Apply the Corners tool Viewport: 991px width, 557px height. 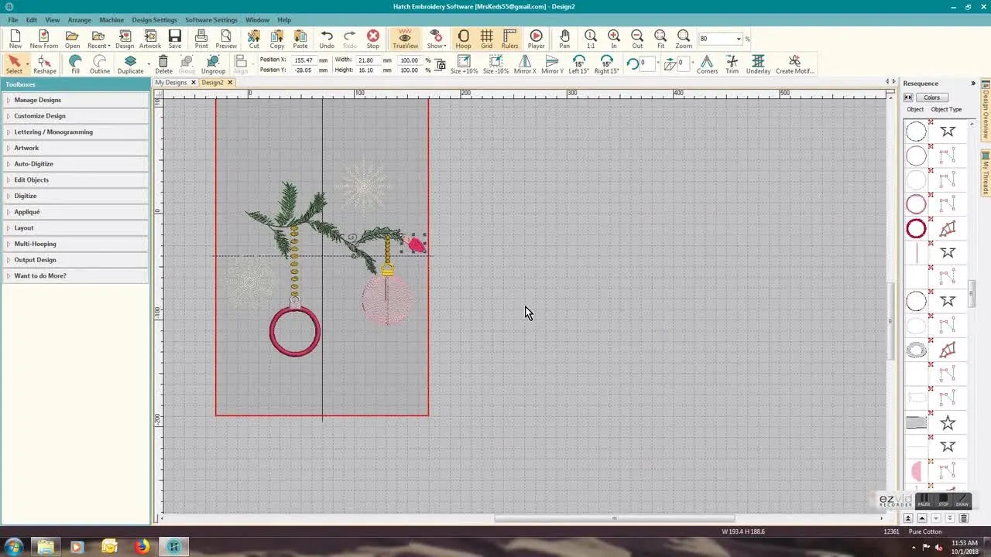point(707,65)
